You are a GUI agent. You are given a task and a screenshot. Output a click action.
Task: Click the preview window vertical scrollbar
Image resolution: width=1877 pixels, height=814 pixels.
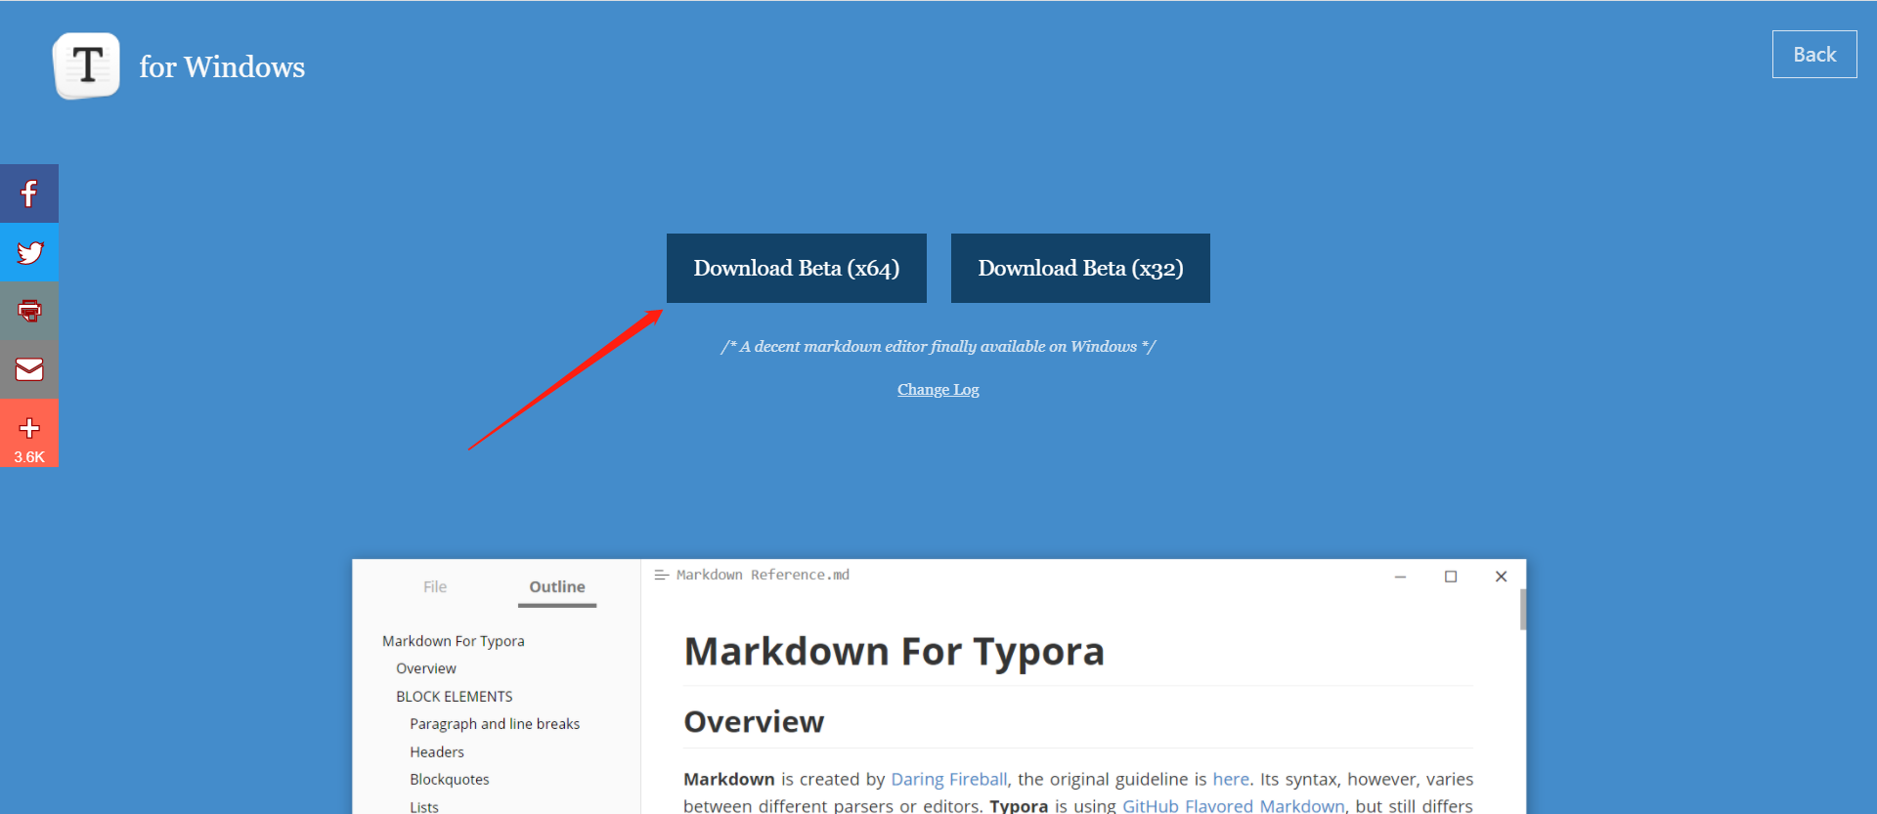pyautogui.click(x=1522, y=610)
